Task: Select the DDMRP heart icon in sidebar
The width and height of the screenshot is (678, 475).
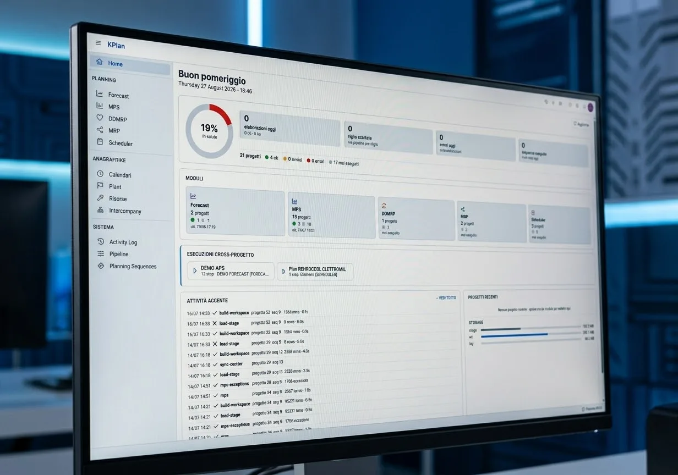Action: pos(100,118)
